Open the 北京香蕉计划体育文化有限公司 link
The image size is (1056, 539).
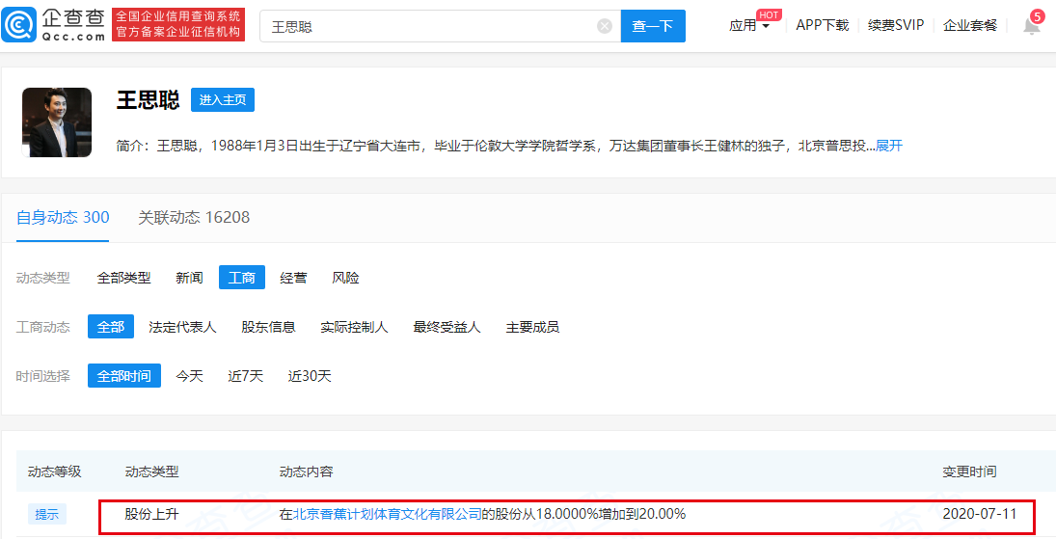(388, 514)
